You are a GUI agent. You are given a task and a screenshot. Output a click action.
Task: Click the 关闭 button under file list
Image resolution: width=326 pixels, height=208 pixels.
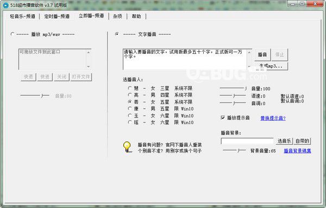61,77
